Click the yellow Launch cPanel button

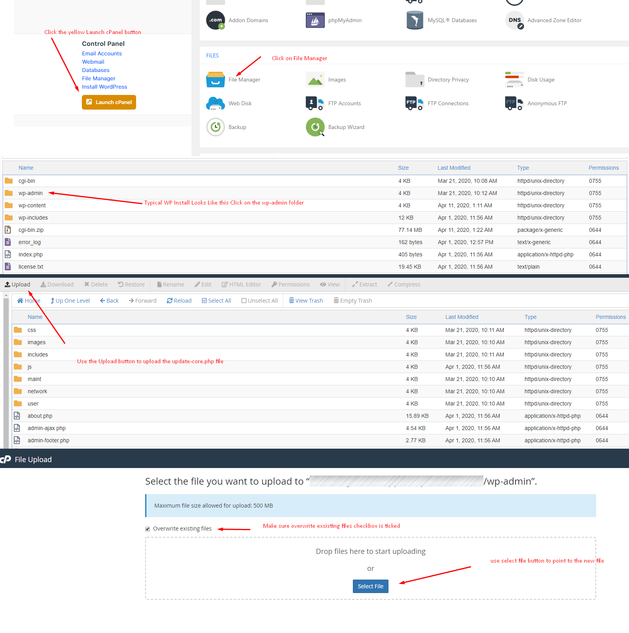point(109,102)
